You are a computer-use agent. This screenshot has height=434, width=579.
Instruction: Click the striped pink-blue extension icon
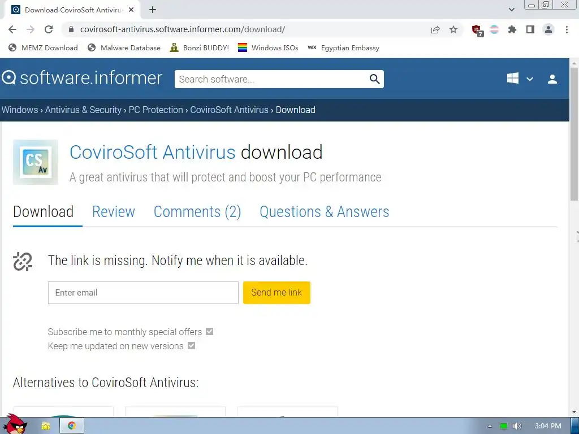click(494, 29)
